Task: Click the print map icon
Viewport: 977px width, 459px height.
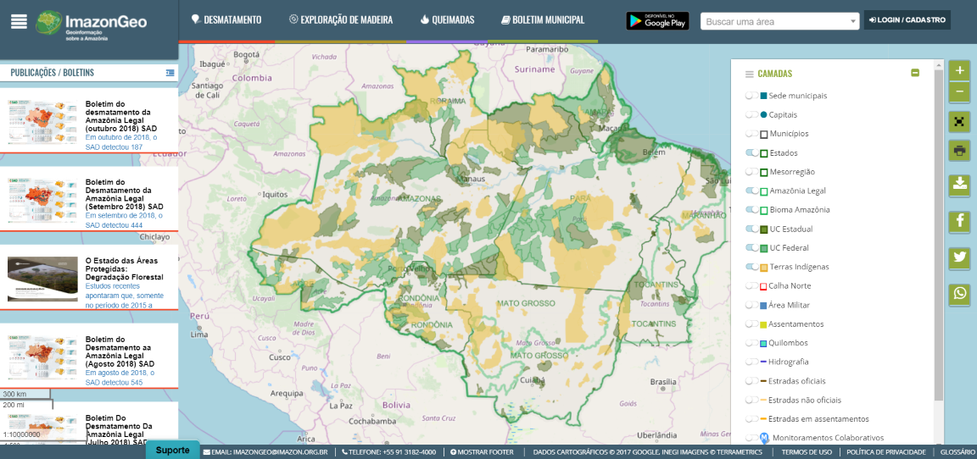Action: [959, 152]
